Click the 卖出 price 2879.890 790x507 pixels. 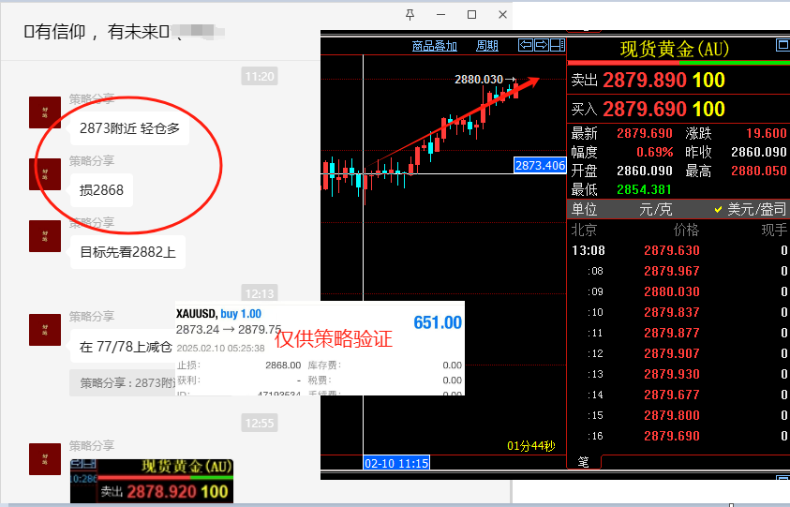[x=645, y=81]
